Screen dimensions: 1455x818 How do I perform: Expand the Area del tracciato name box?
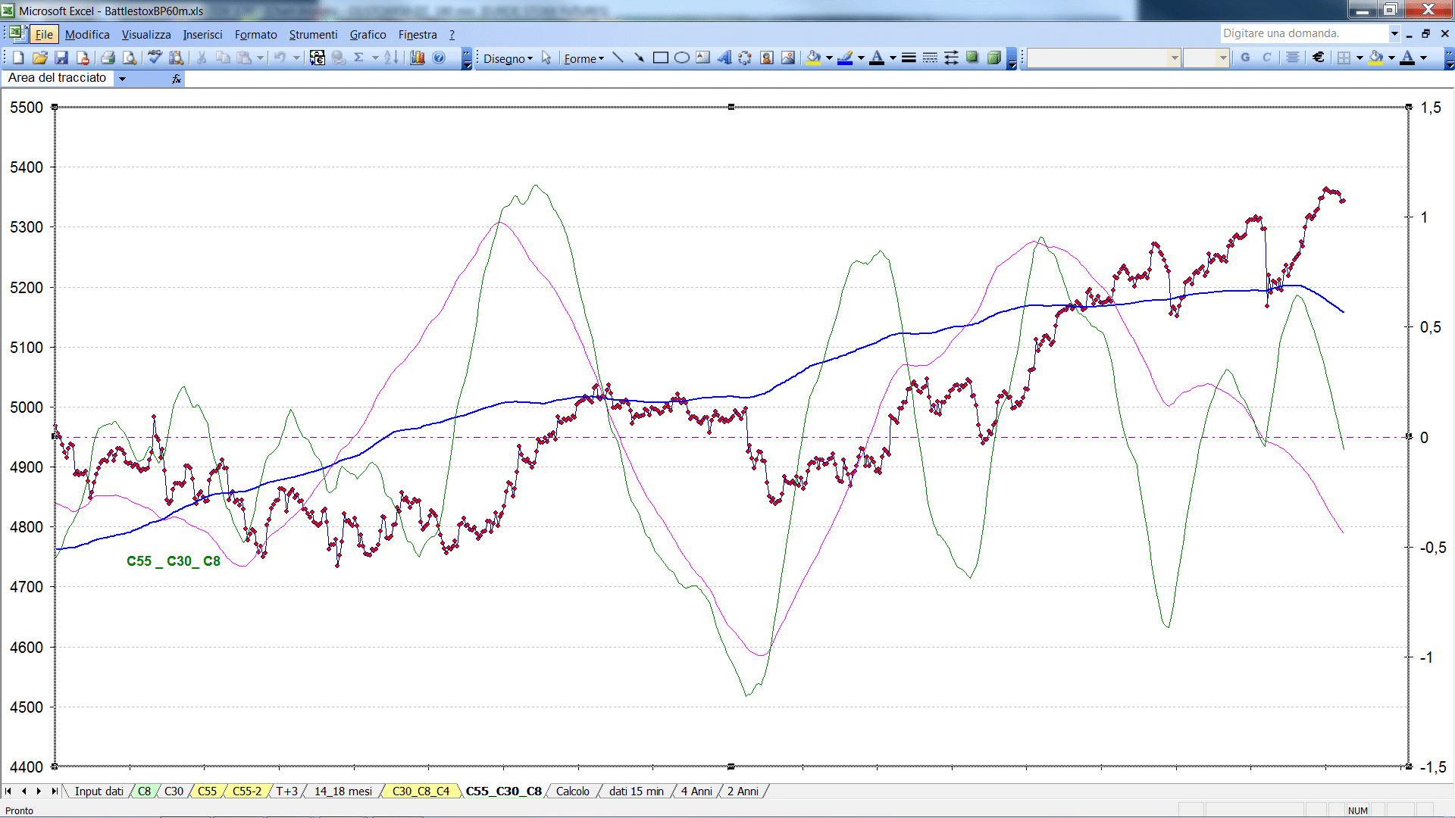(122, 79)
